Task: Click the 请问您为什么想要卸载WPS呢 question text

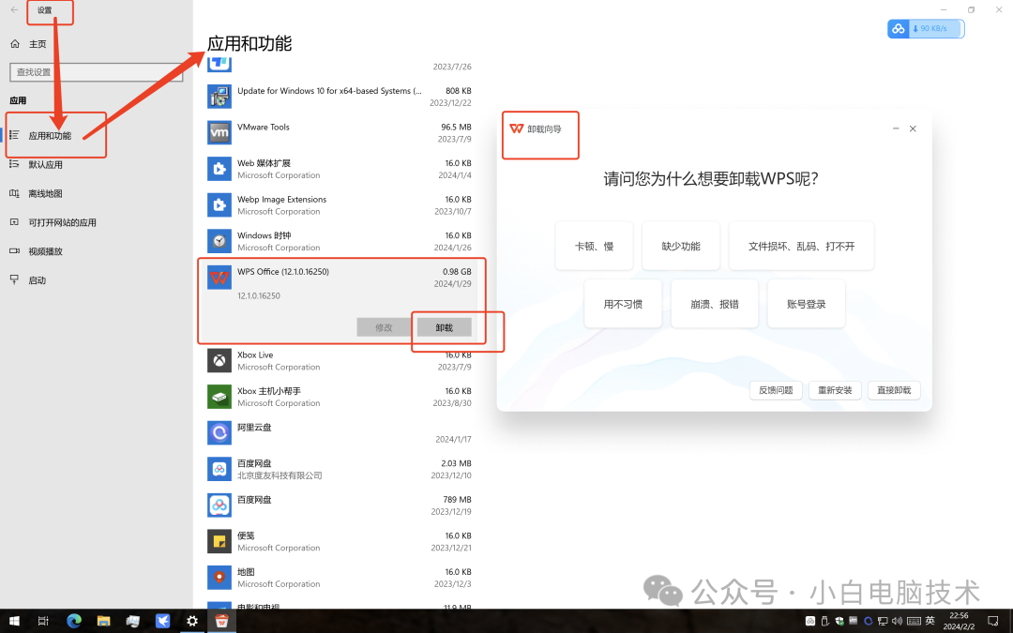Action: coord(711,179)
